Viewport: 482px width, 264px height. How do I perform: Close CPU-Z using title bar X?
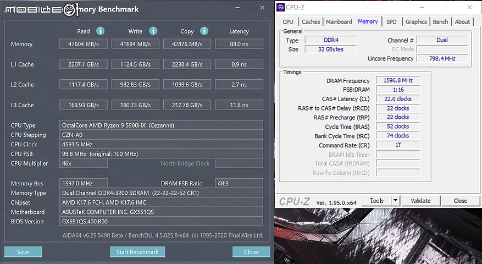pos(469,7)
